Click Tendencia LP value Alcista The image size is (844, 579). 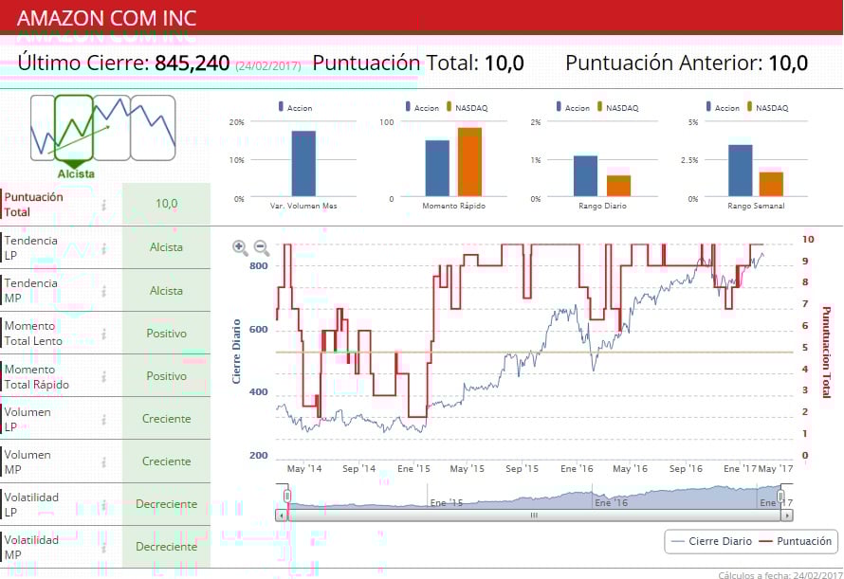[x=166, y=247]
